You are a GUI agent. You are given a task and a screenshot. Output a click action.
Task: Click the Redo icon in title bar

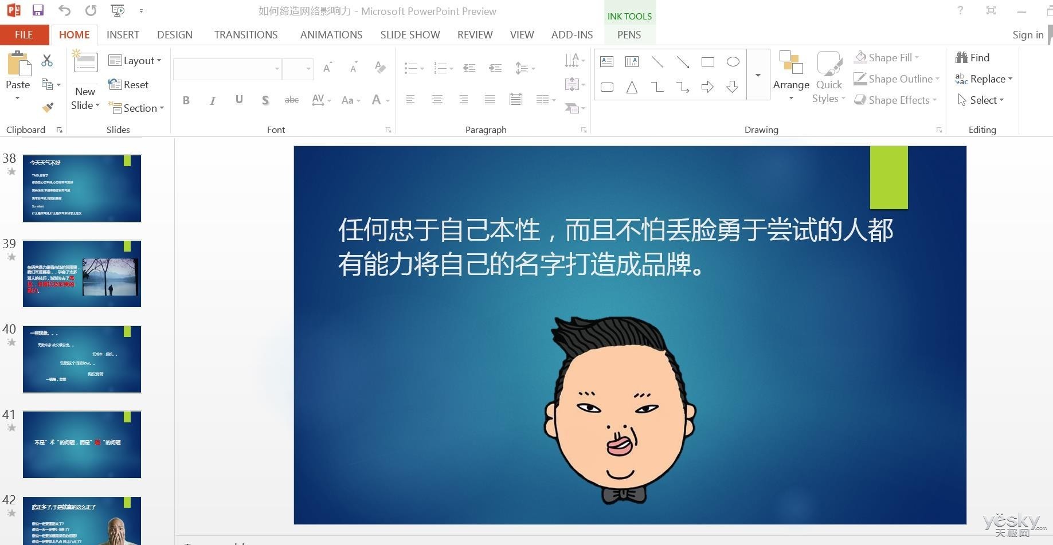click(x=91, y=10)
